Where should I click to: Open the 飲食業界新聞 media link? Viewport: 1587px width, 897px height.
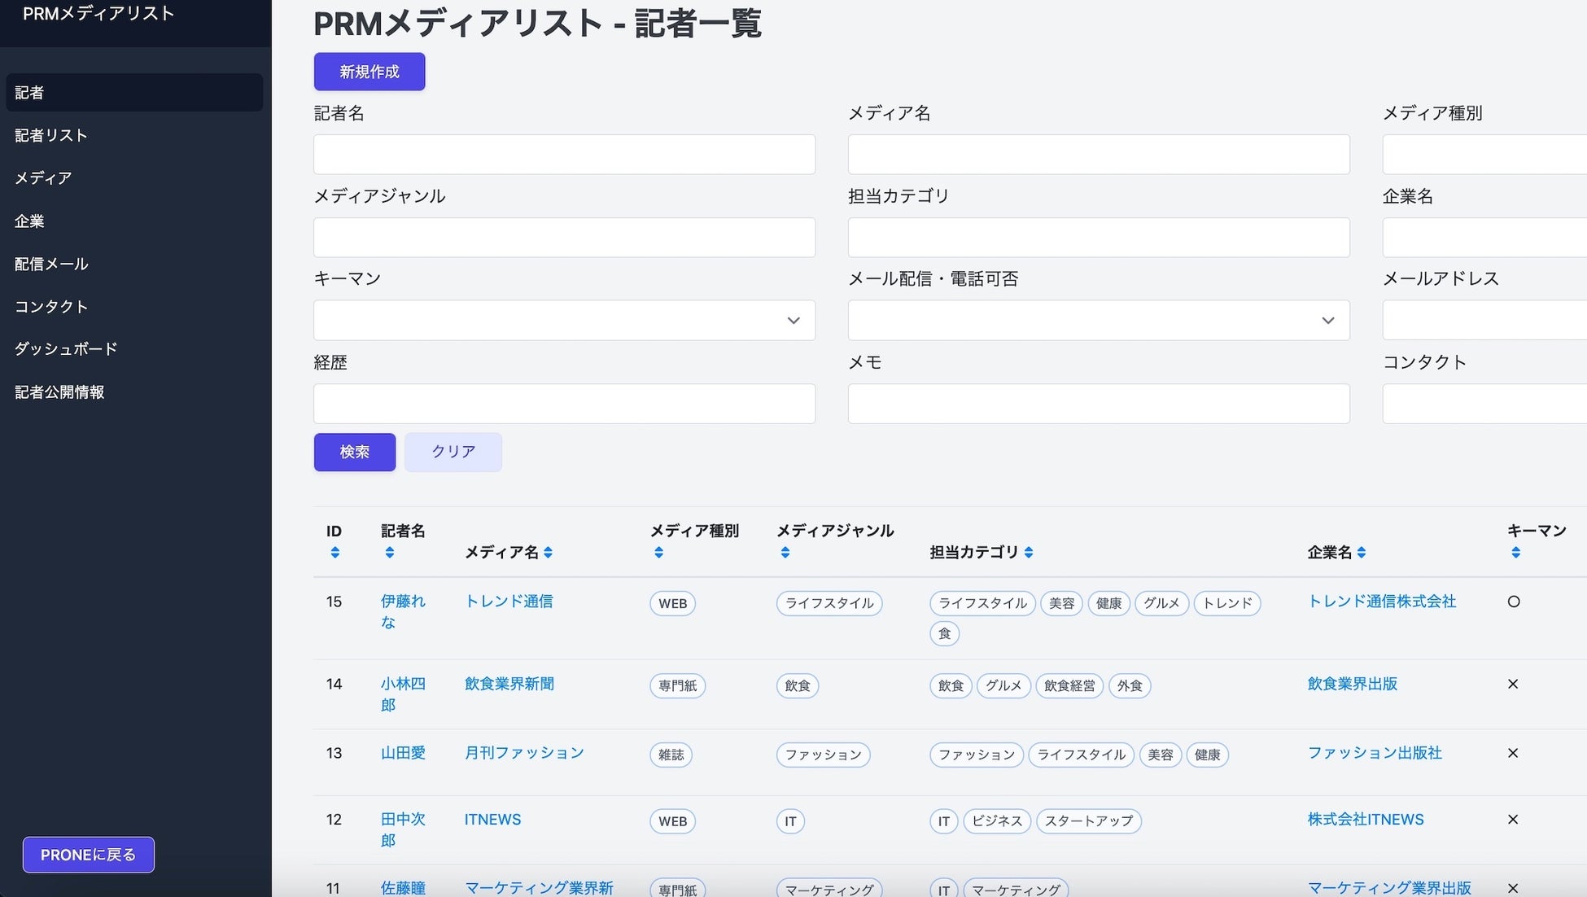(509, 684)
